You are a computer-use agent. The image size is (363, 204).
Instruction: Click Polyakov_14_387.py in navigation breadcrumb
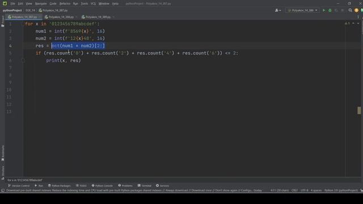pyautogui.click(x=53, y=10)
